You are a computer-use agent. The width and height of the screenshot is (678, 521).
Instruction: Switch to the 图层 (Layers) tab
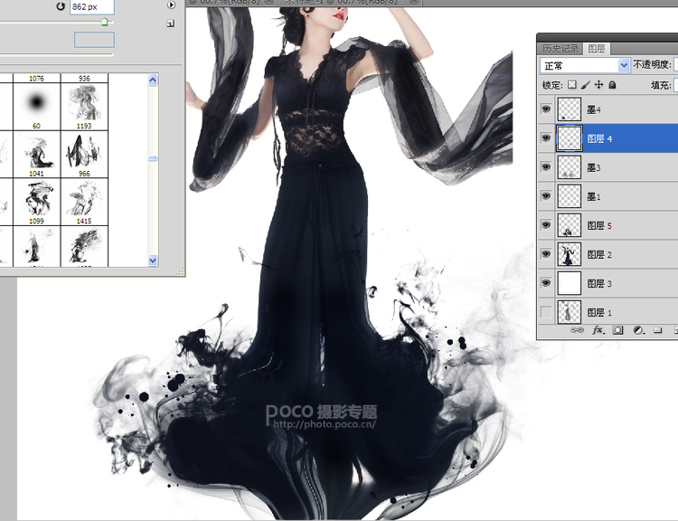597,49
